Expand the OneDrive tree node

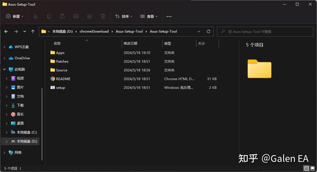[x=5, y=58]
